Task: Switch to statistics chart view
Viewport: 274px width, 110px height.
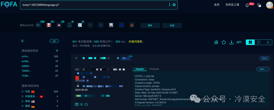Action: [268, 42]
